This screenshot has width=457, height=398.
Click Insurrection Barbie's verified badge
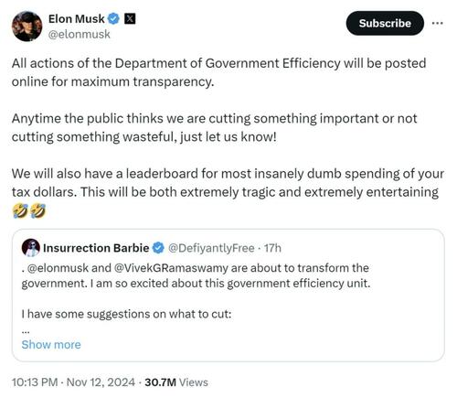[158, 248]
